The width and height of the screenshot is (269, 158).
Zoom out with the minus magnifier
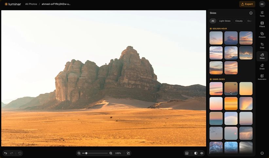point(79,153)
